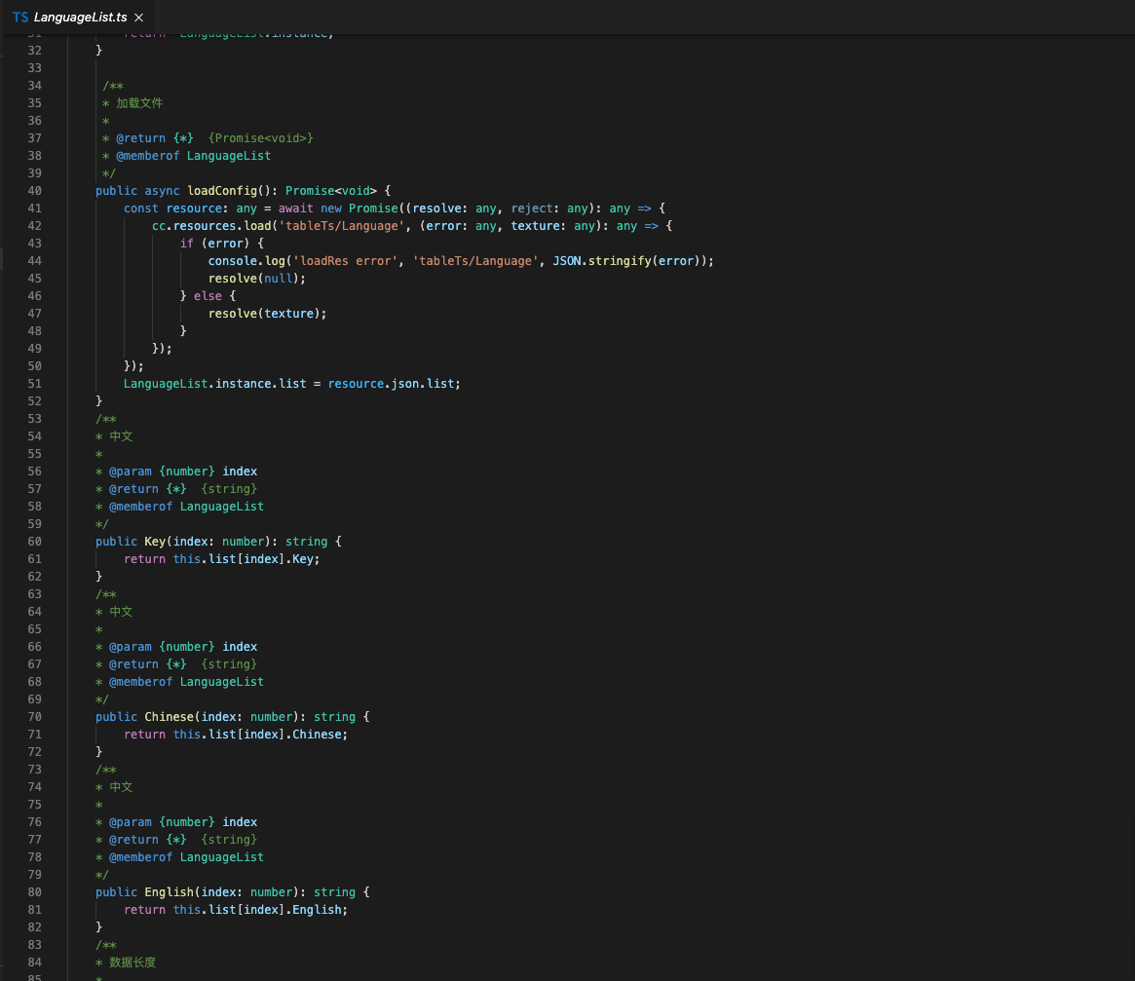Image resolution: width=1135 pixels, height=981 pixels.
Task: Click the Chinese method name on line 70
Action: 169,716
